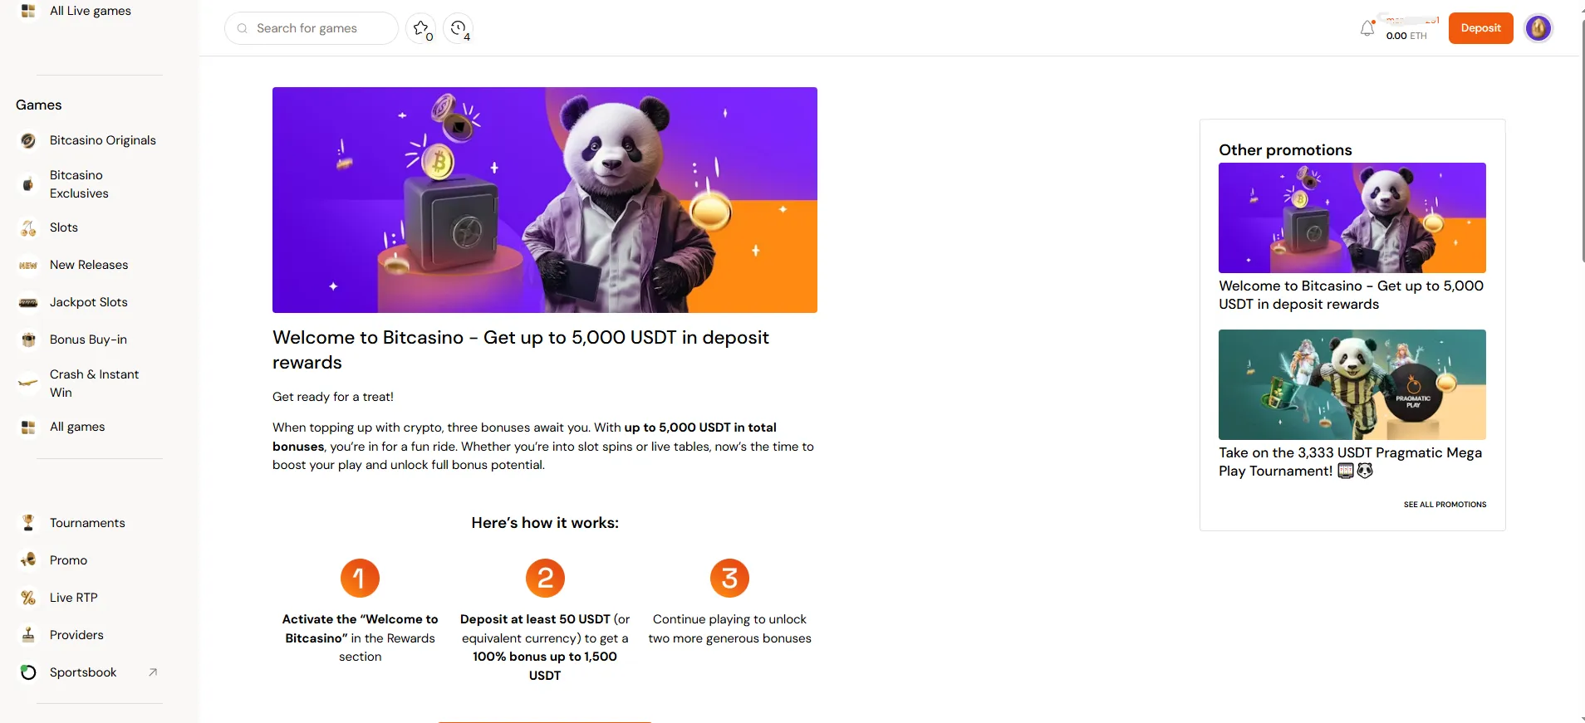Click the Tournaments trophy icon

28,523
